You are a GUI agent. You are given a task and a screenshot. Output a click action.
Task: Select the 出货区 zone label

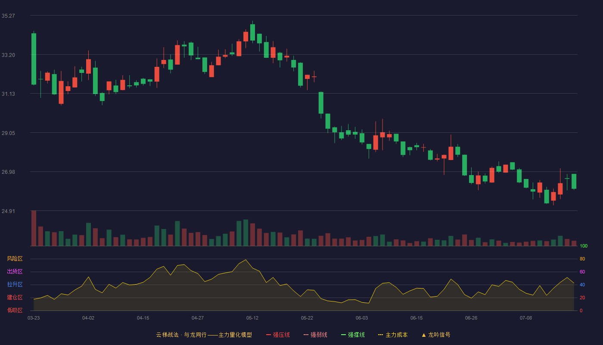click(x=15, y=272)
